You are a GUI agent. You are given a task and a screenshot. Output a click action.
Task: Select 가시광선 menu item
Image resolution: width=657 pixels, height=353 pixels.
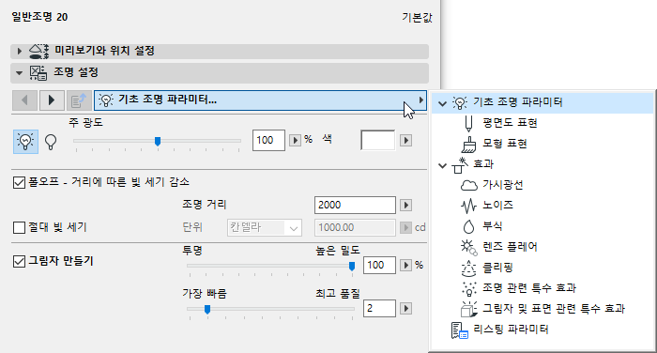point(503,185)
